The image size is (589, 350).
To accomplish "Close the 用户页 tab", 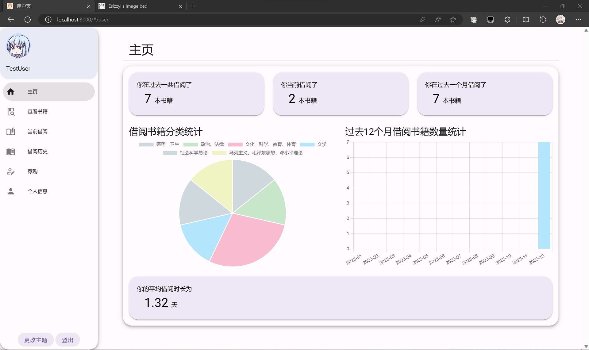I will coord(89,6).
